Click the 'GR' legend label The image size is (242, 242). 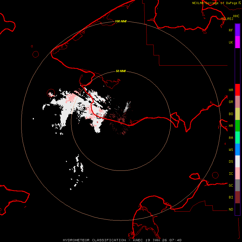[231, 102]
